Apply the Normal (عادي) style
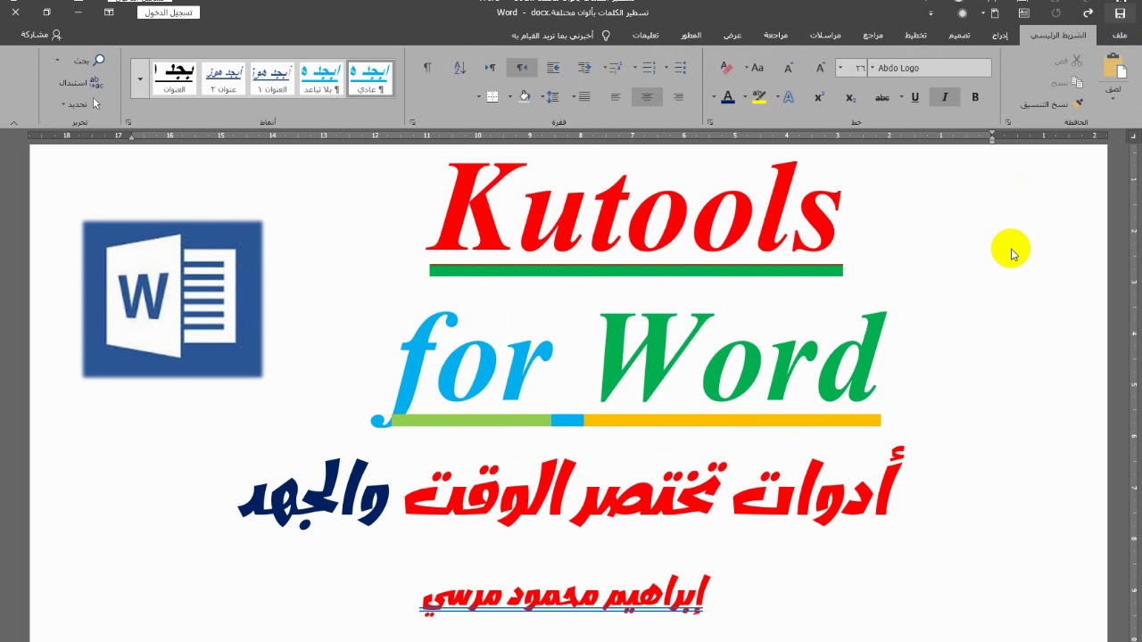 click(x=369, y=78)
